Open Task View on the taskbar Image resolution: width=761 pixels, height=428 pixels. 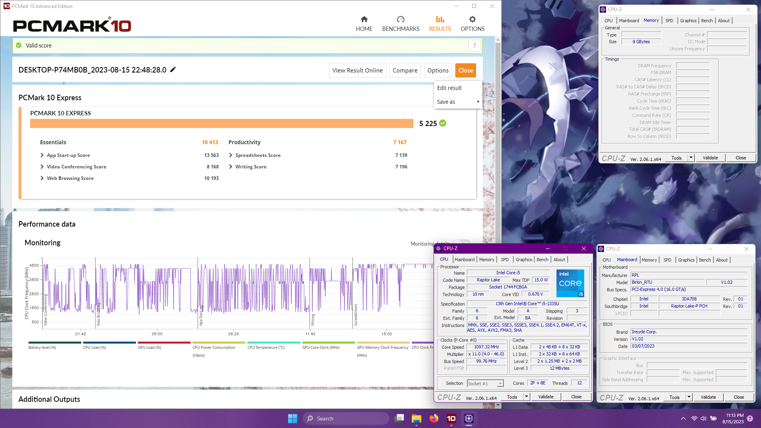click(399, 418)
